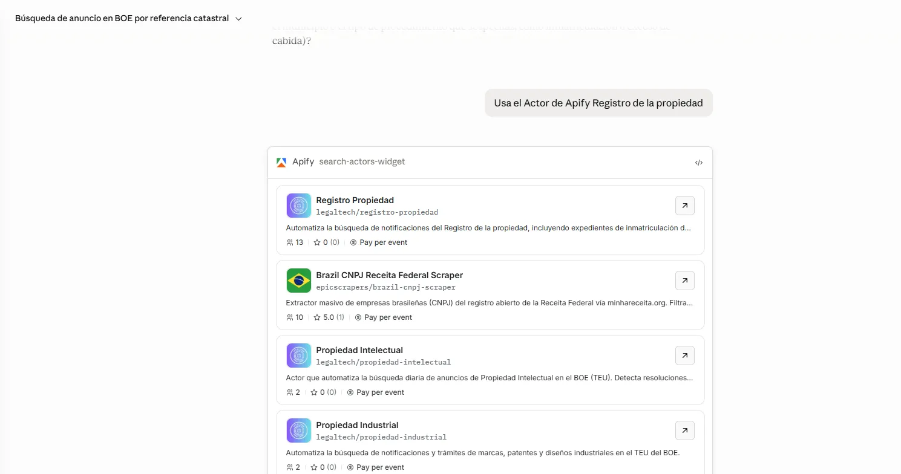Click slug 'legaltech/registro-propiedad'

coord(377,212)
